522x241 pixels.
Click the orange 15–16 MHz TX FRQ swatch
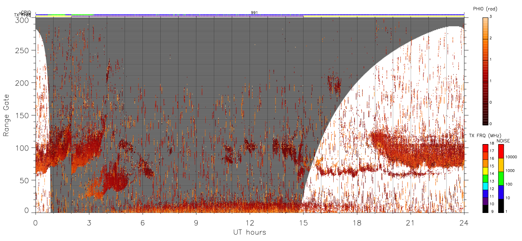coord(485,163)
